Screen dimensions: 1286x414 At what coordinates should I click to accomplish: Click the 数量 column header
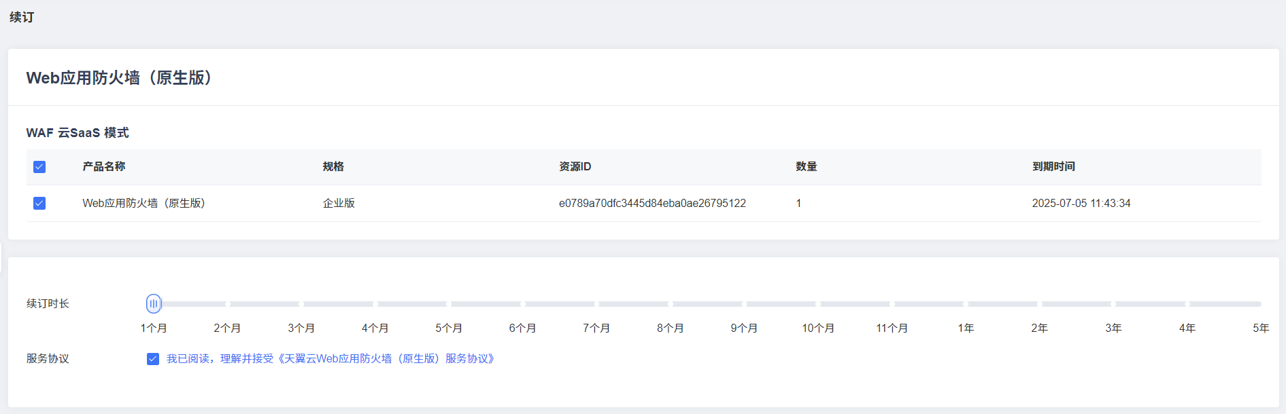[x=807, y=166]
